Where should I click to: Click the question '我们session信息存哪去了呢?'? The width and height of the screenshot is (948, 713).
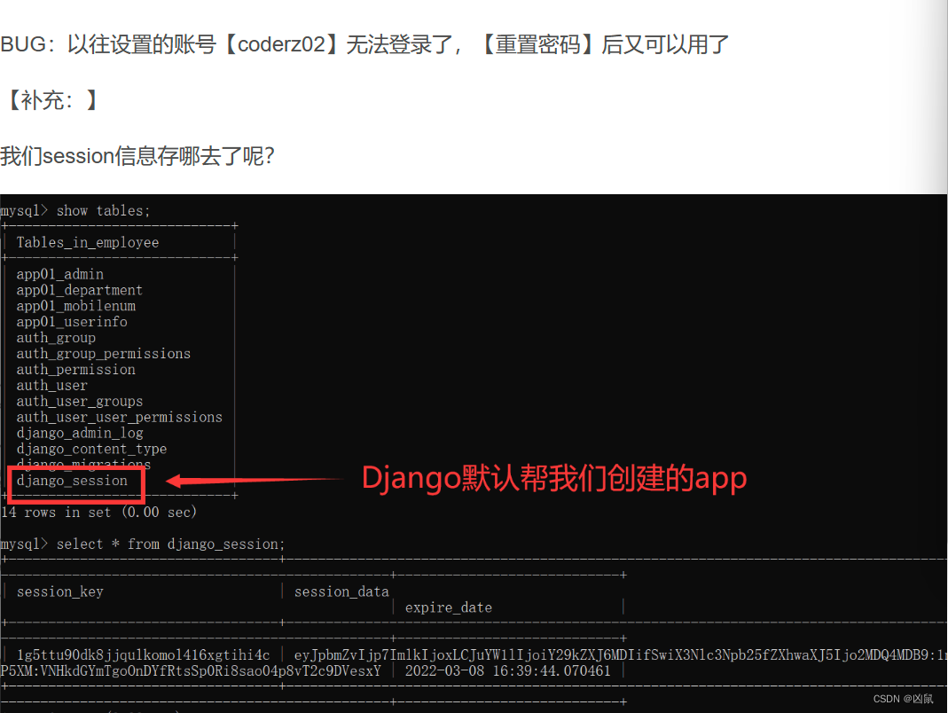(137, 156)
